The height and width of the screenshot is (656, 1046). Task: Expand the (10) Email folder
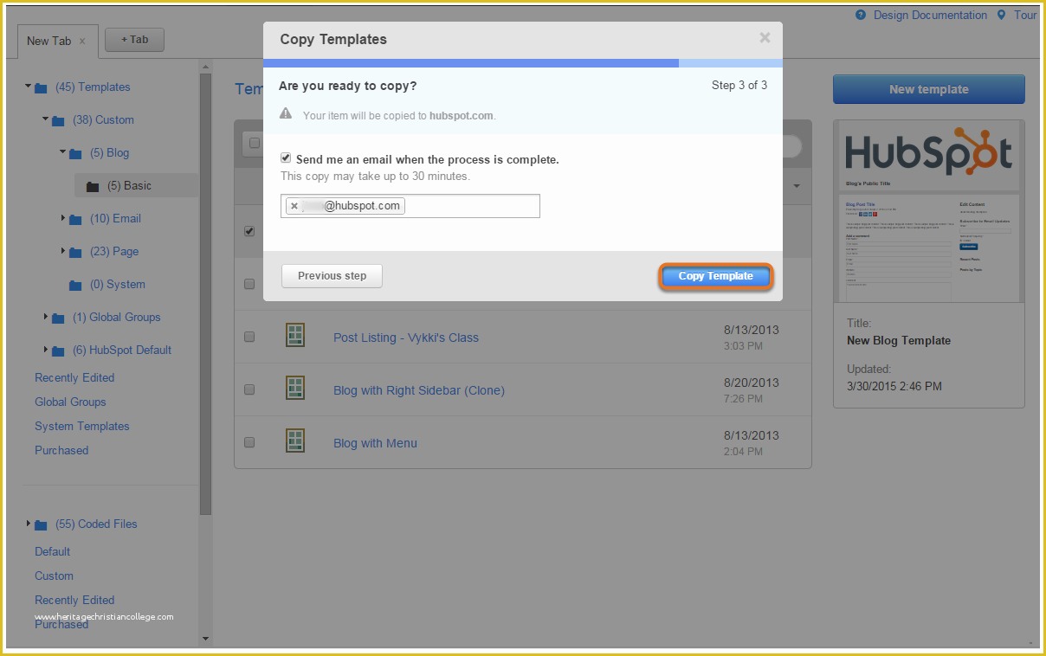click(63, 218)
